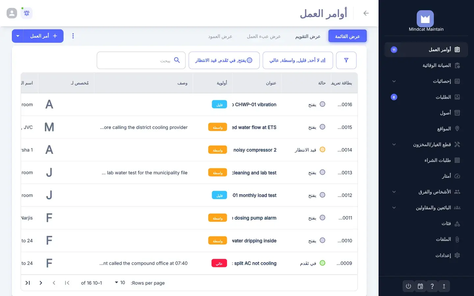Jump to the last page of results
Image resolution: width=474 pixels, height=296 pixels.
(x=28, y=283)
